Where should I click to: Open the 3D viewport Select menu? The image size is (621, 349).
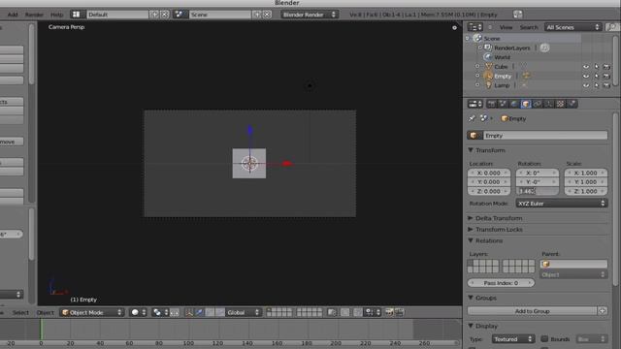[20, 312]
